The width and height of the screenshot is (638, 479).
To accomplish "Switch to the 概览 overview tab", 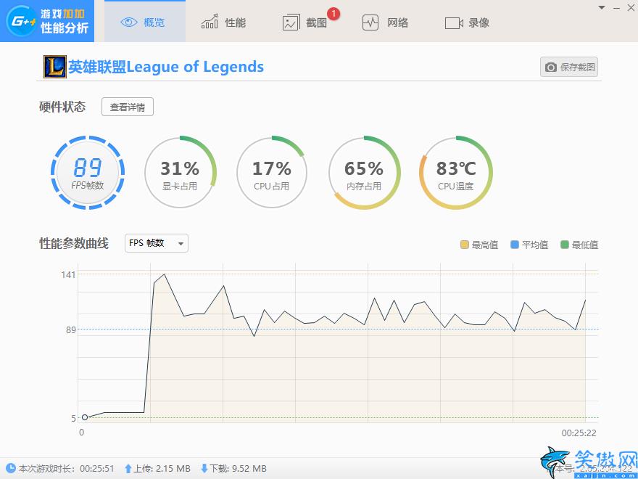I will click(x=145, y=21).
